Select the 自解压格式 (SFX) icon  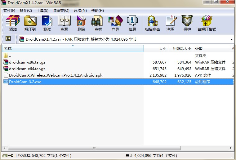click(207, 23)
